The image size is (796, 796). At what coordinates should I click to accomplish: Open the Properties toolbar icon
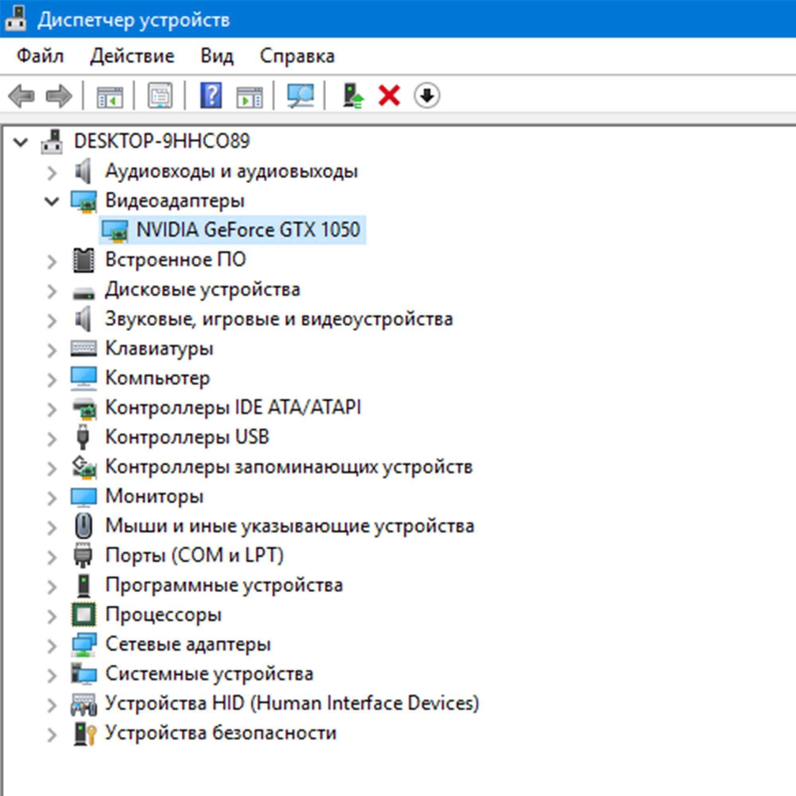(160, 96)
